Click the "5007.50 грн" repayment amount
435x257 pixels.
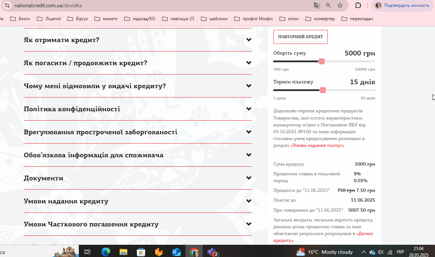pos(362,210)
